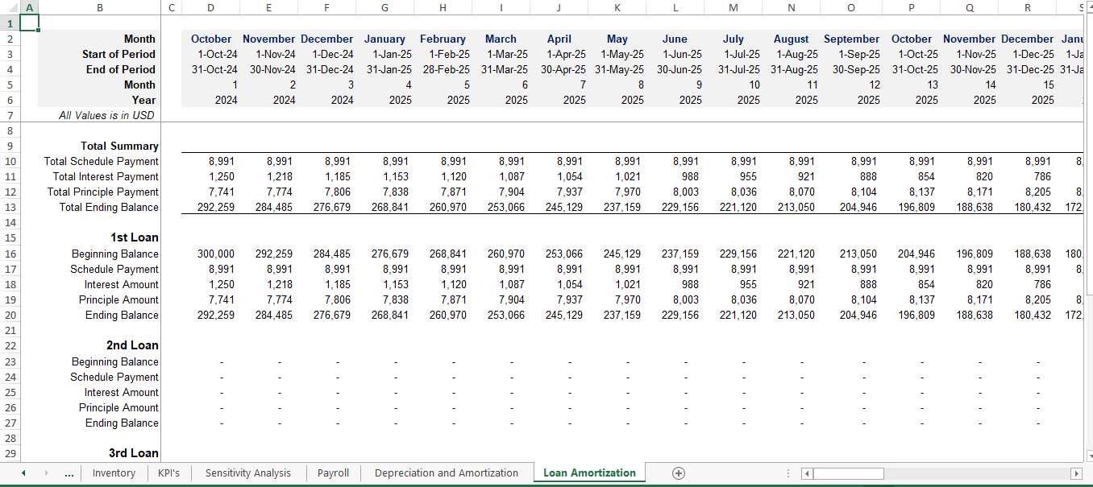Screen dimensions: 1093x487
Task: Click horizontal scrollbar left arrow
Action: 807,473
